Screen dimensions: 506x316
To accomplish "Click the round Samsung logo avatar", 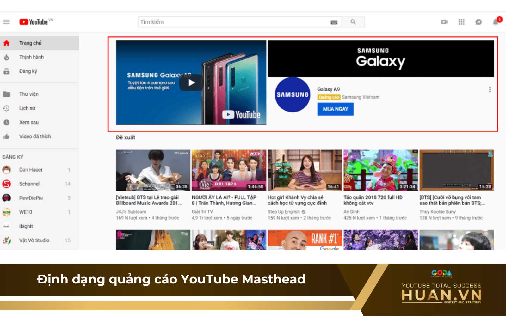I will tap(292, 94).
